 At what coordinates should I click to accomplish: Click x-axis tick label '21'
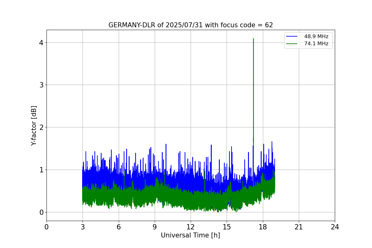click(299, 227)
